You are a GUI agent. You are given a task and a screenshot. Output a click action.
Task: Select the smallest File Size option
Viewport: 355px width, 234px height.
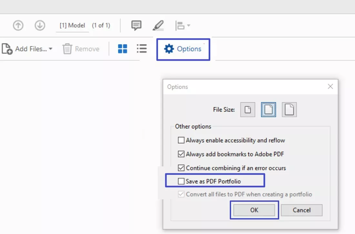pyautogui.click(x=247, y=109)
